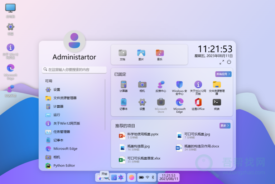Open the taskbar date and time flyout

coord(168,177)
